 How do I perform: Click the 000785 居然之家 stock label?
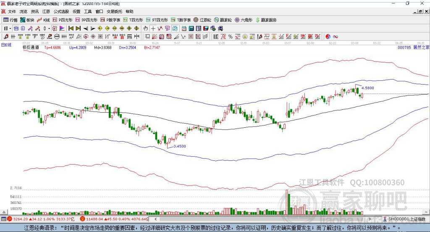413,47
